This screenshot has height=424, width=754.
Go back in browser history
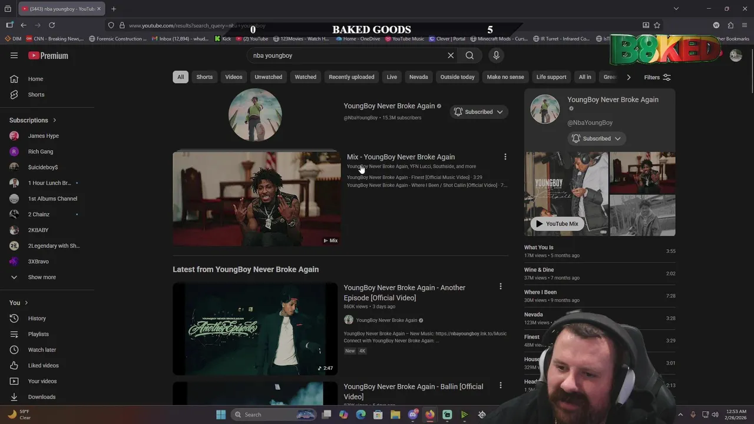[24, 25]
